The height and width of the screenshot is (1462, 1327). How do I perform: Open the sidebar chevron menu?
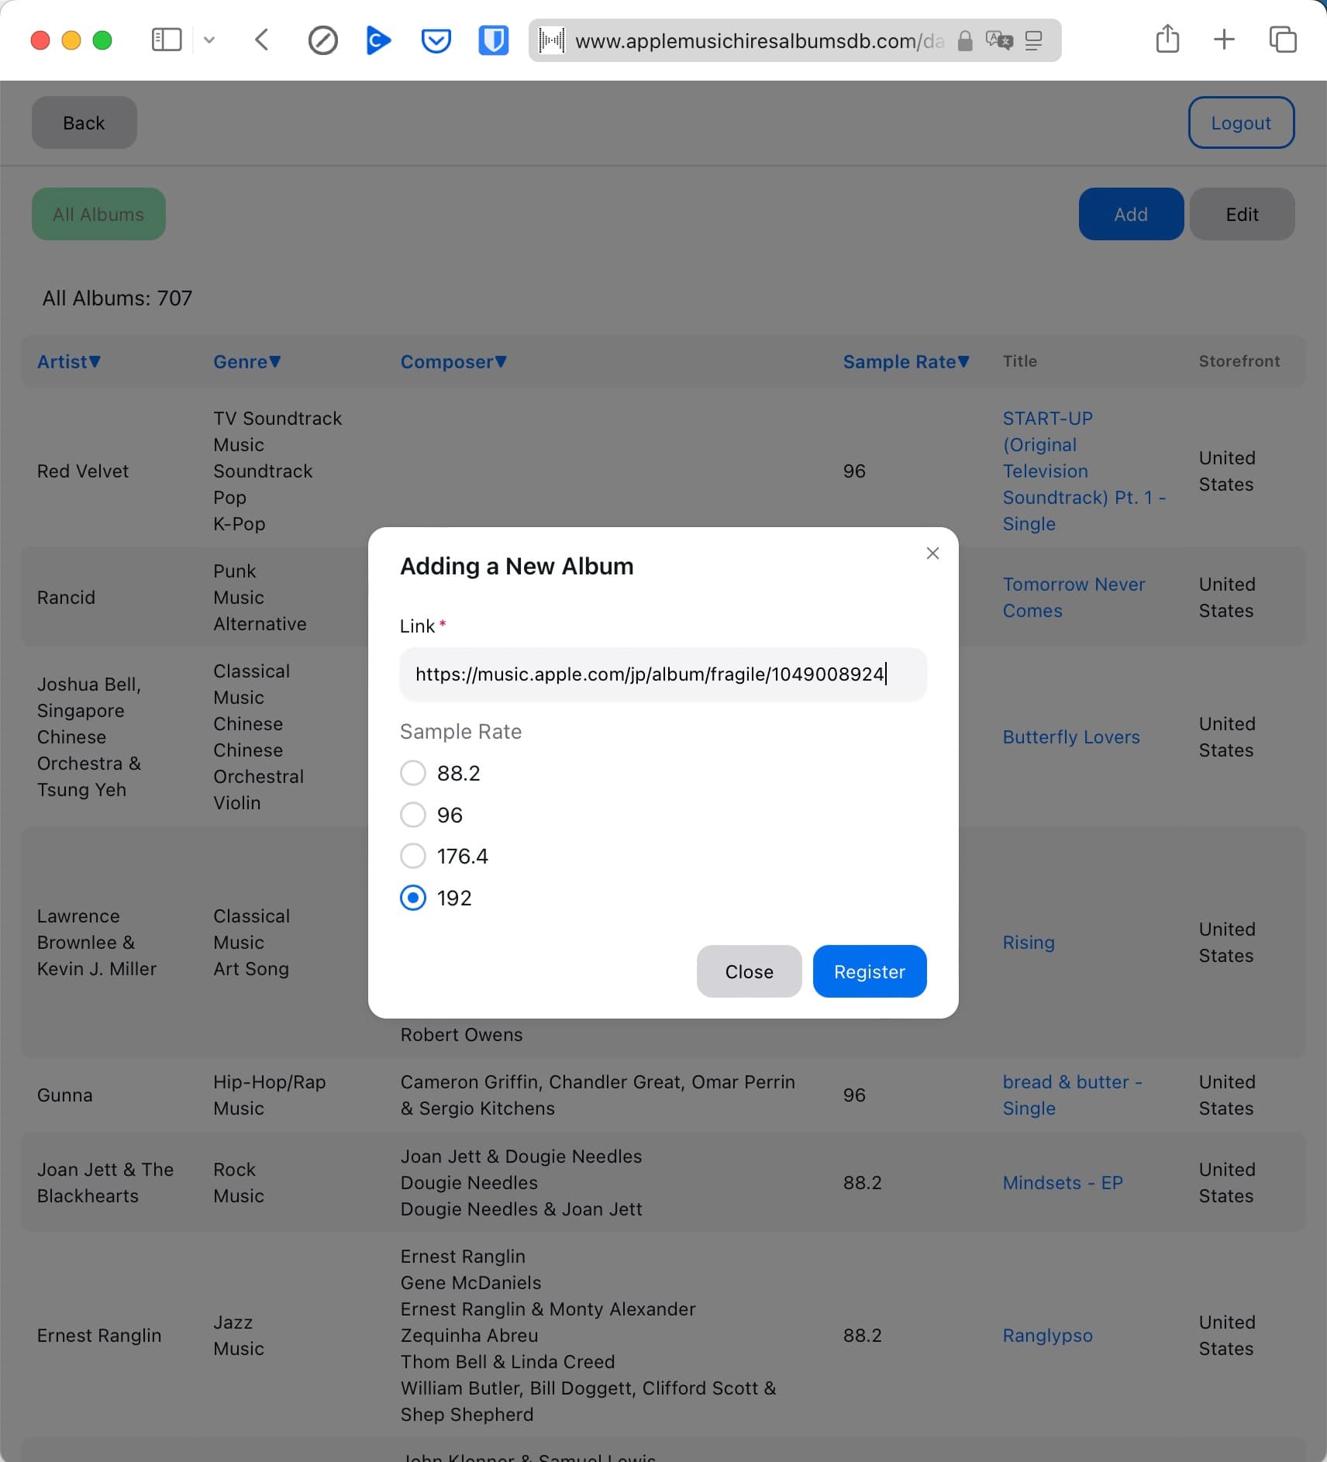pos(209,40)
